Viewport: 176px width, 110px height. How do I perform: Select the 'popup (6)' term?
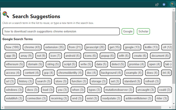click(x=108, y=56)
